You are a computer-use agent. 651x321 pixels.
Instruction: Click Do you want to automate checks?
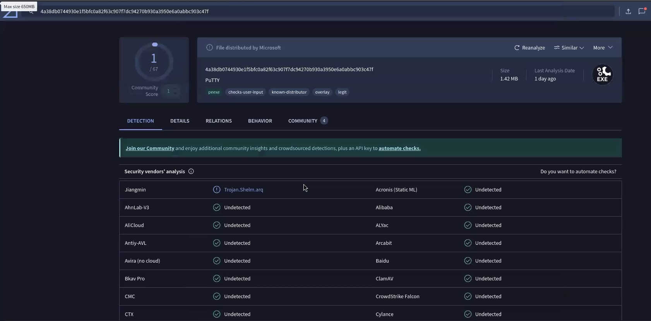tap(578, 171)
